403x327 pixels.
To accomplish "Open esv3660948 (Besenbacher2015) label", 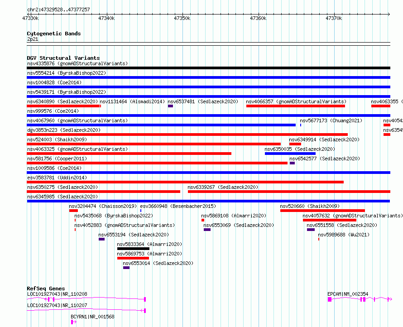I will click(x=178, y=206).
